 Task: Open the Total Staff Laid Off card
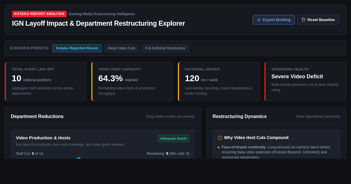tap(46, 81)
